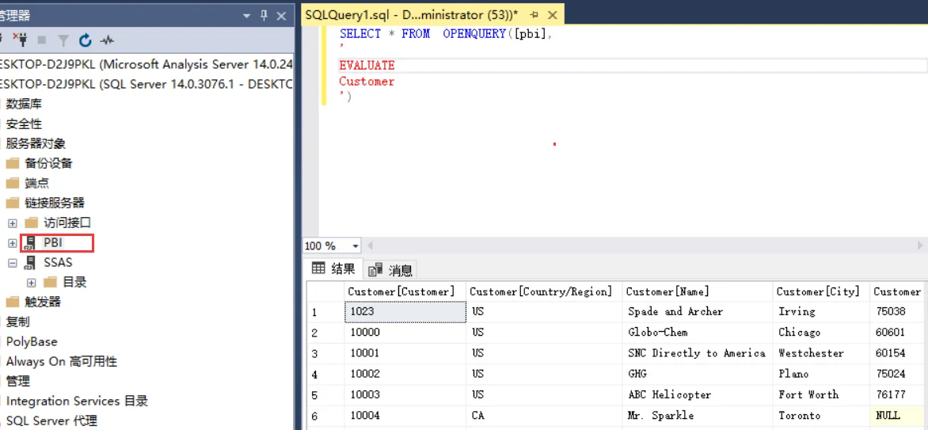The height and width of the screenshot is (430, 928).
Task: Expand the PBI linked server node
Action: coord(13,243)
